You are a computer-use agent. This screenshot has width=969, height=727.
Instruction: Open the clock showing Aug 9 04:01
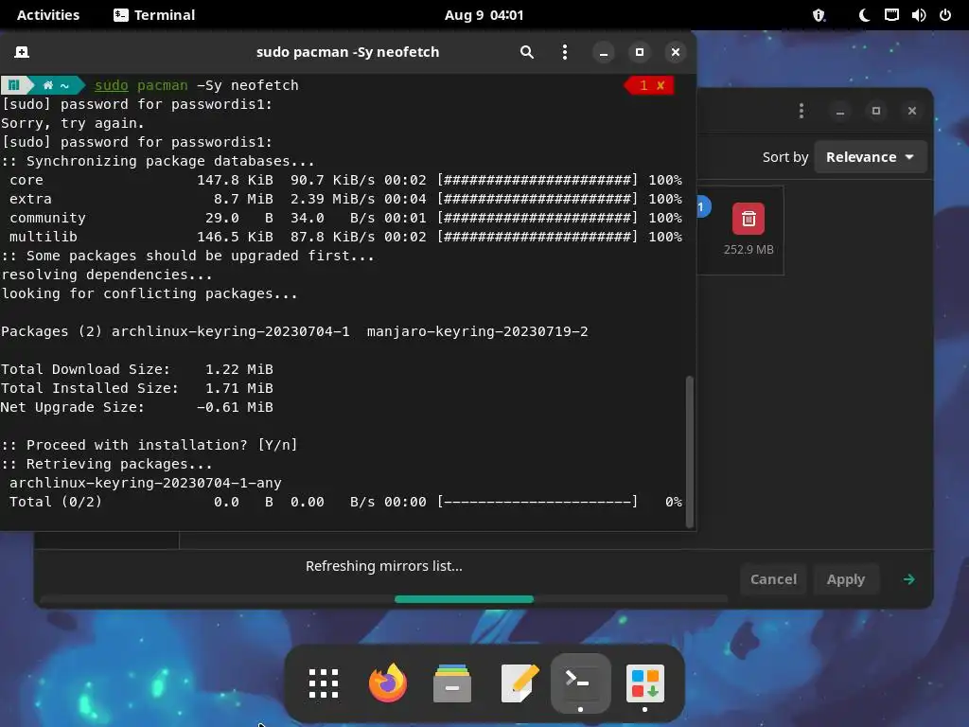(x=484, y=15)
